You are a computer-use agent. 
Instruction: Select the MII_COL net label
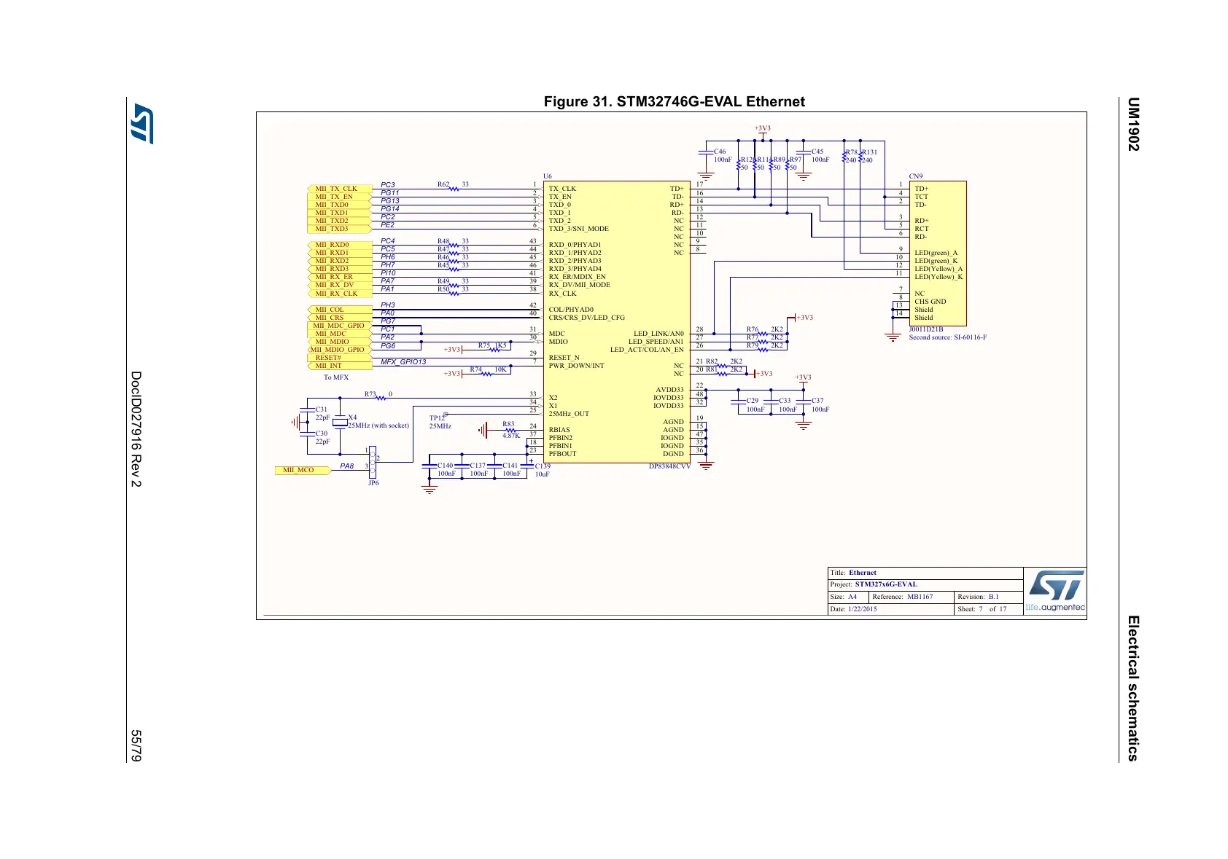339,310
